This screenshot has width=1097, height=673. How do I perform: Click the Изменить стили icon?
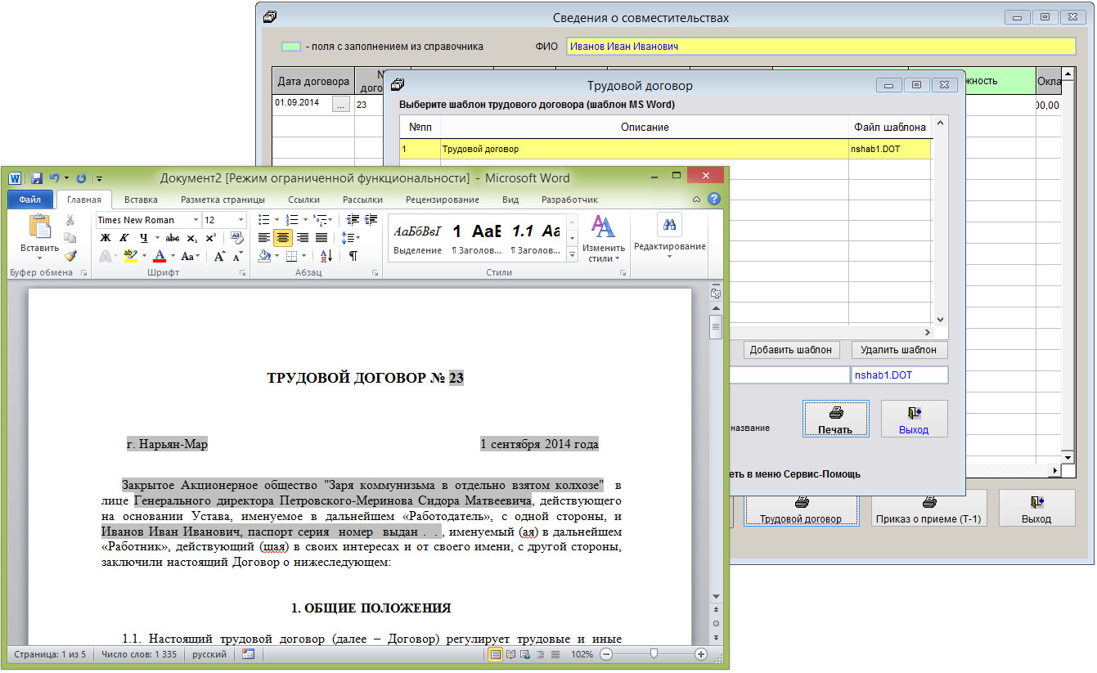pyautogui.click(x=604, y=227)
